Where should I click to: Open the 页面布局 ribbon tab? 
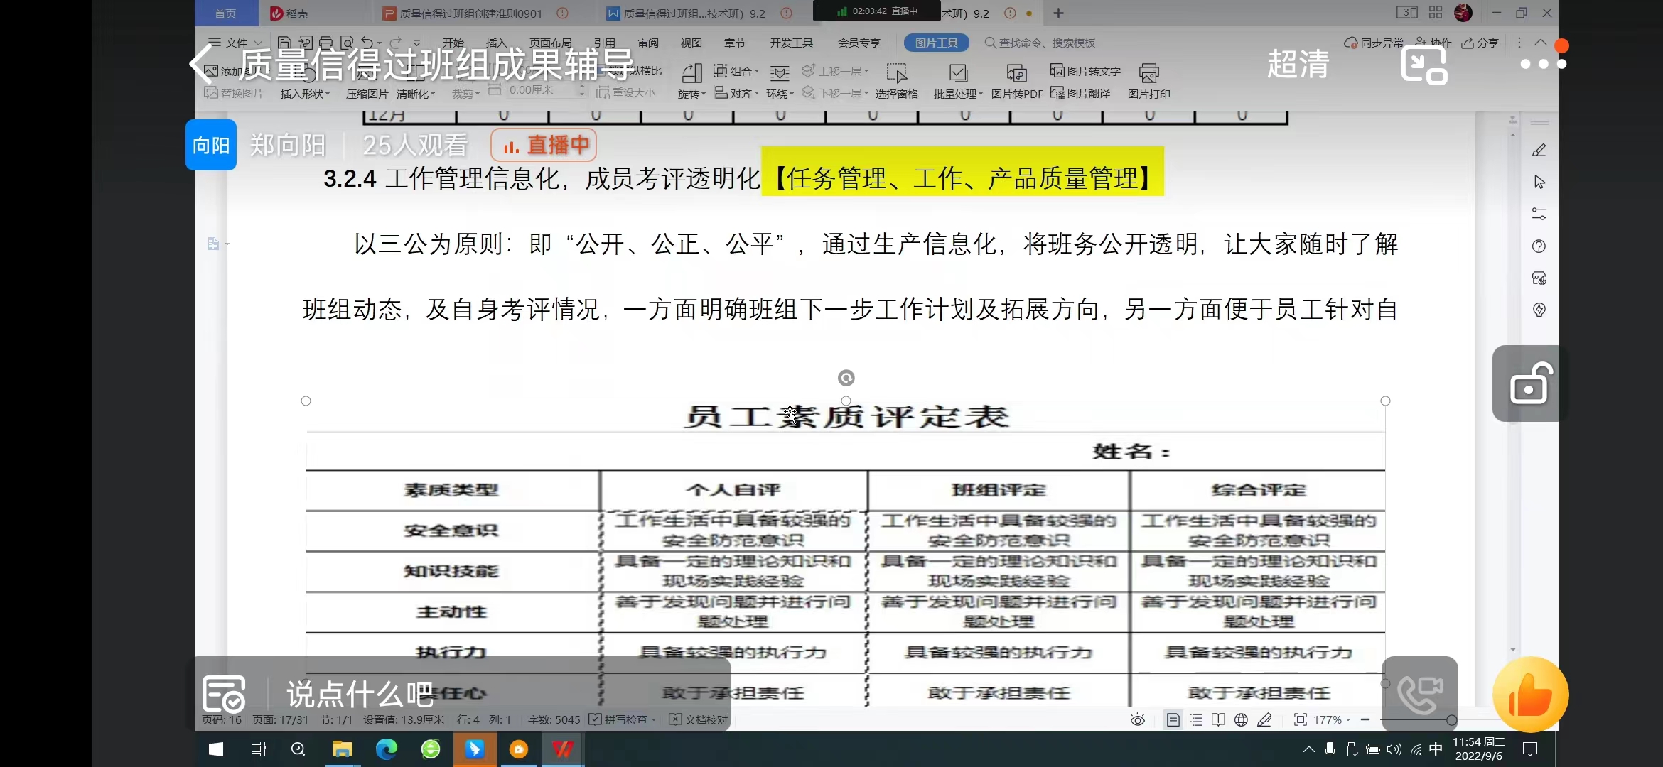[550, 43]
